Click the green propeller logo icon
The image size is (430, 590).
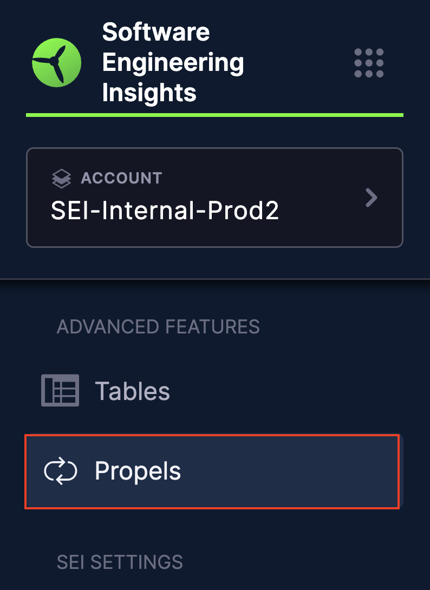[x=56, y=63]
